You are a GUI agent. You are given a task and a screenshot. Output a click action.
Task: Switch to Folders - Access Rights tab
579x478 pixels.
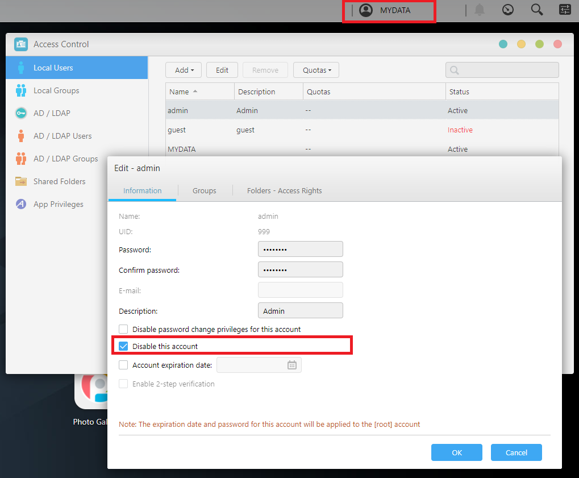point(284,190)
